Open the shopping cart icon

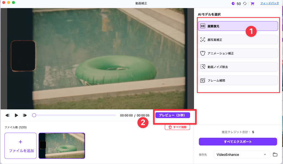click(252, 4)
